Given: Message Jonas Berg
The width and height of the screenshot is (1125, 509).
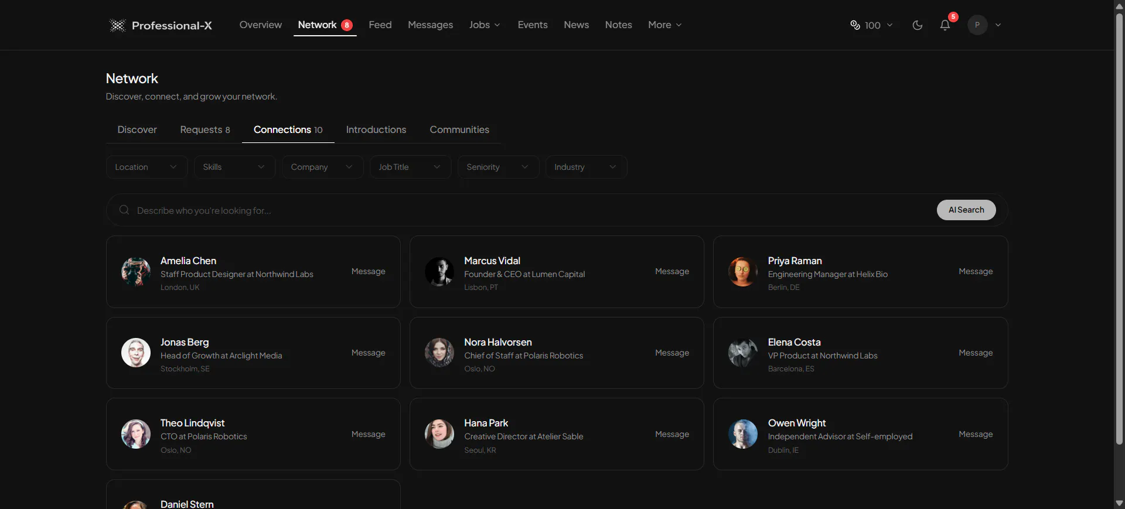Looking at the screenshot, I should (x=369, y=353).
